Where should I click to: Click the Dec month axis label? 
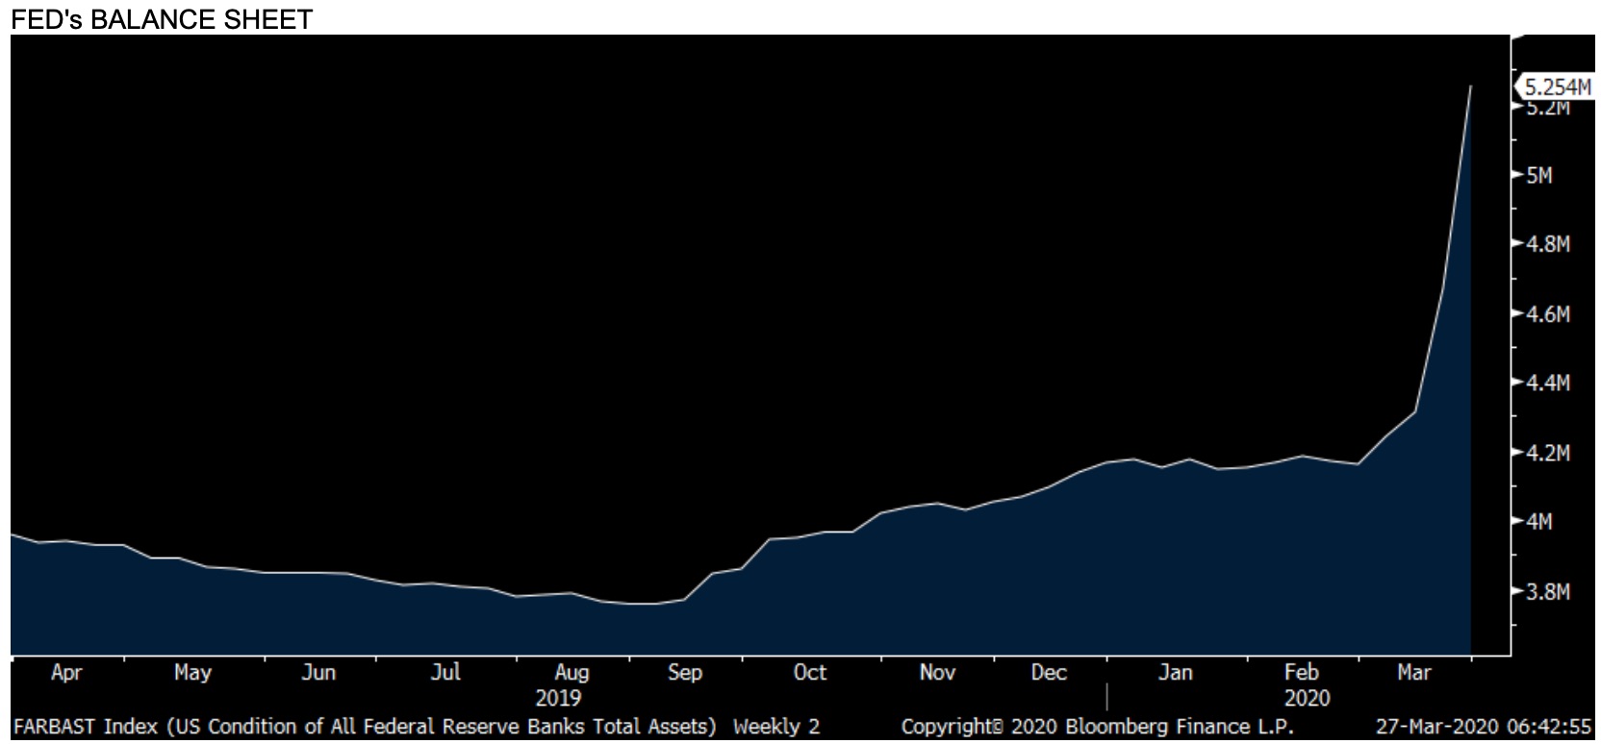pos(1049,673)
